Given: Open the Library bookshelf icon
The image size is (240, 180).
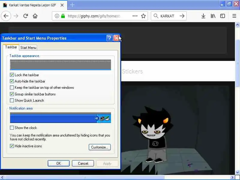Looking at the screenshot, I should [x=213, y=16].
